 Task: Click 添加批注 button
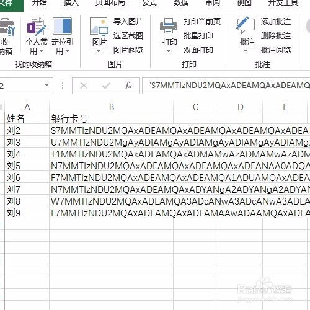pyautogui.click(x=276, y=22)
